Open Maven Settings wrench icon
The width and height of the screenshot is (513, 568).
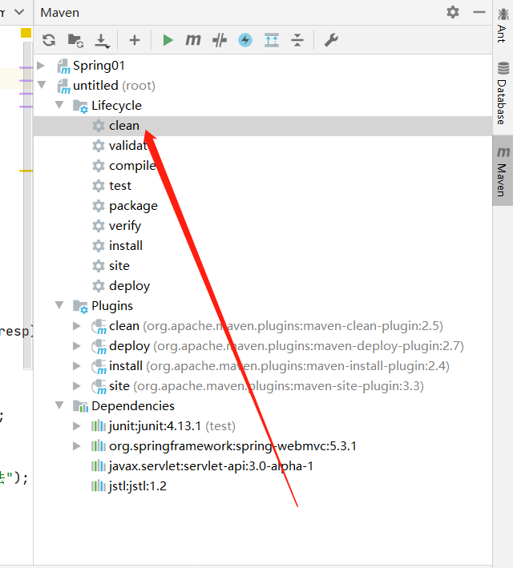point(331,40)
